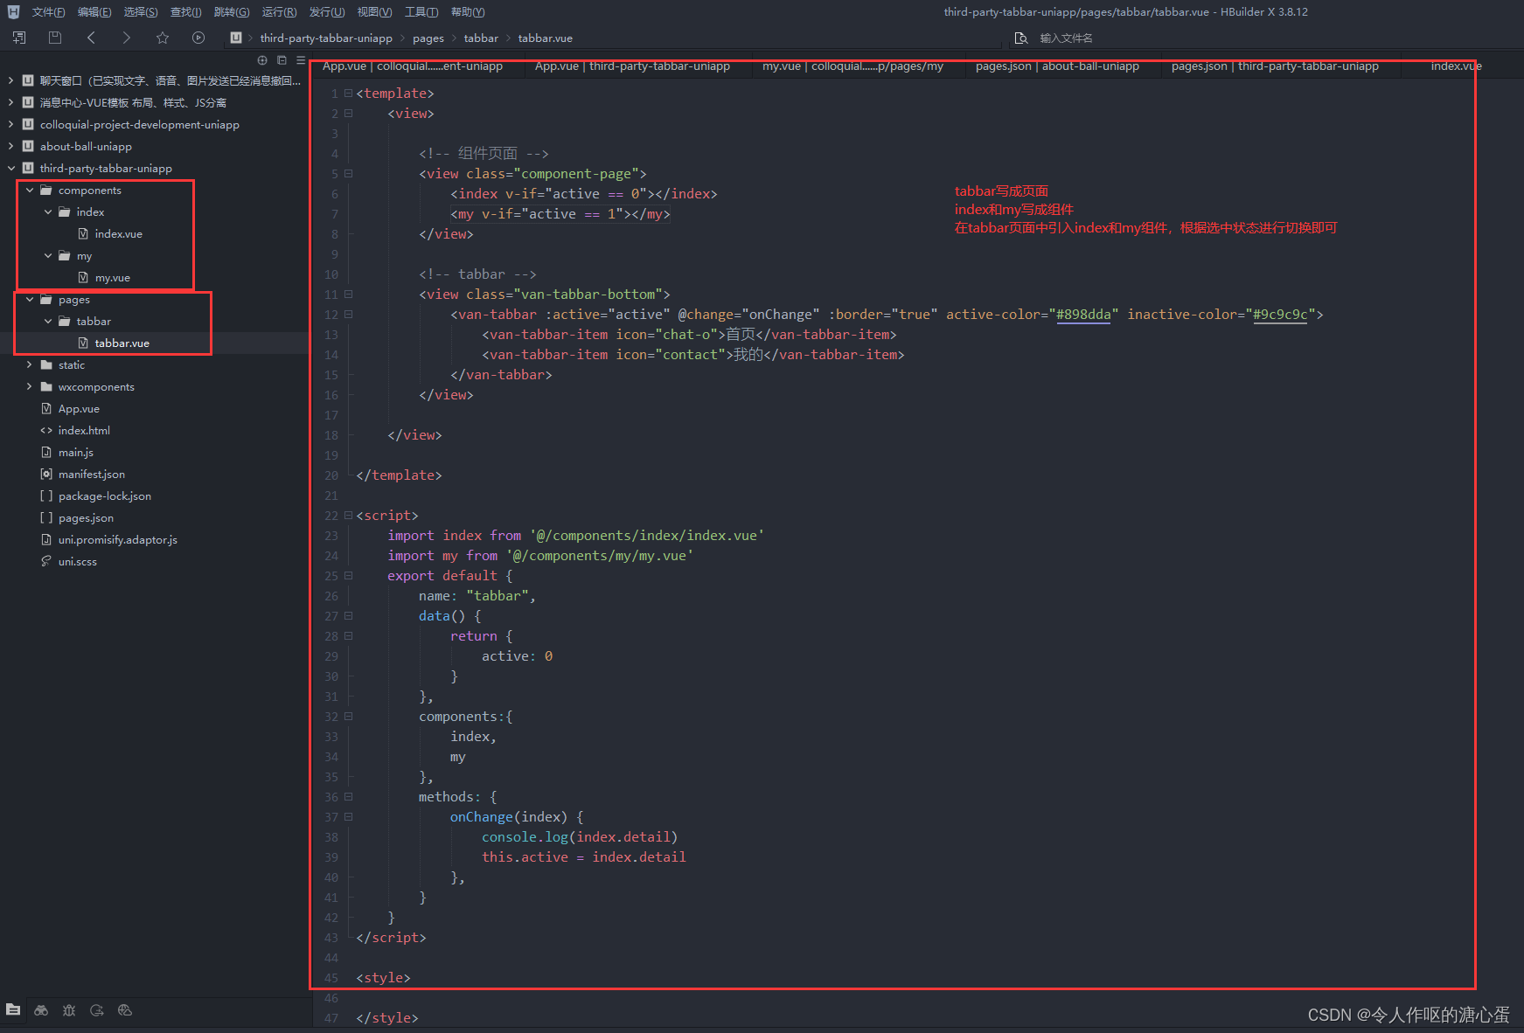This screenshot has height=1033, width=1524.
Task: Click the HBuilder X logo icon
Action: pos(13,12)
